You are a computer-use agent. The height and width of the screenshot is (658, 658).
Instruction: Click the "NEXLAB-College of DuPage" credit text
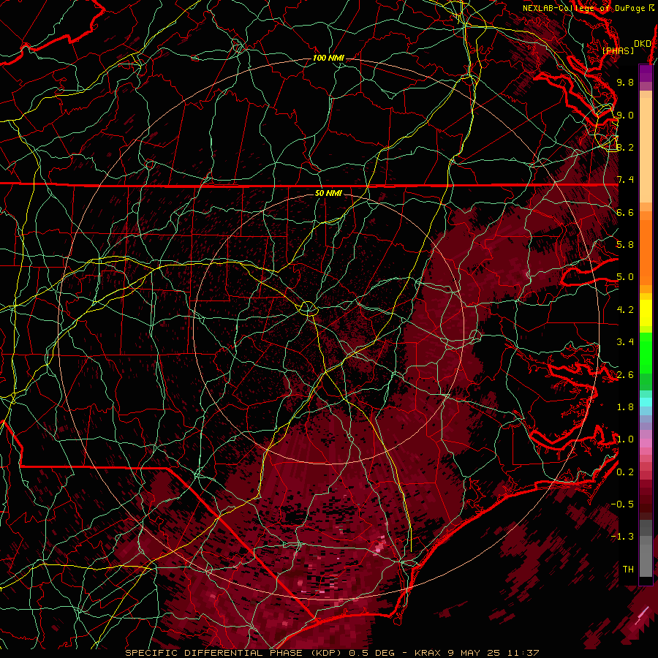[x=583, y=8]
